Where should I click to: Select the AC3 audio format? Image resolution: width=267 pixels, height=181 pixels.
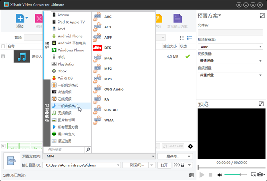point(107,27)
